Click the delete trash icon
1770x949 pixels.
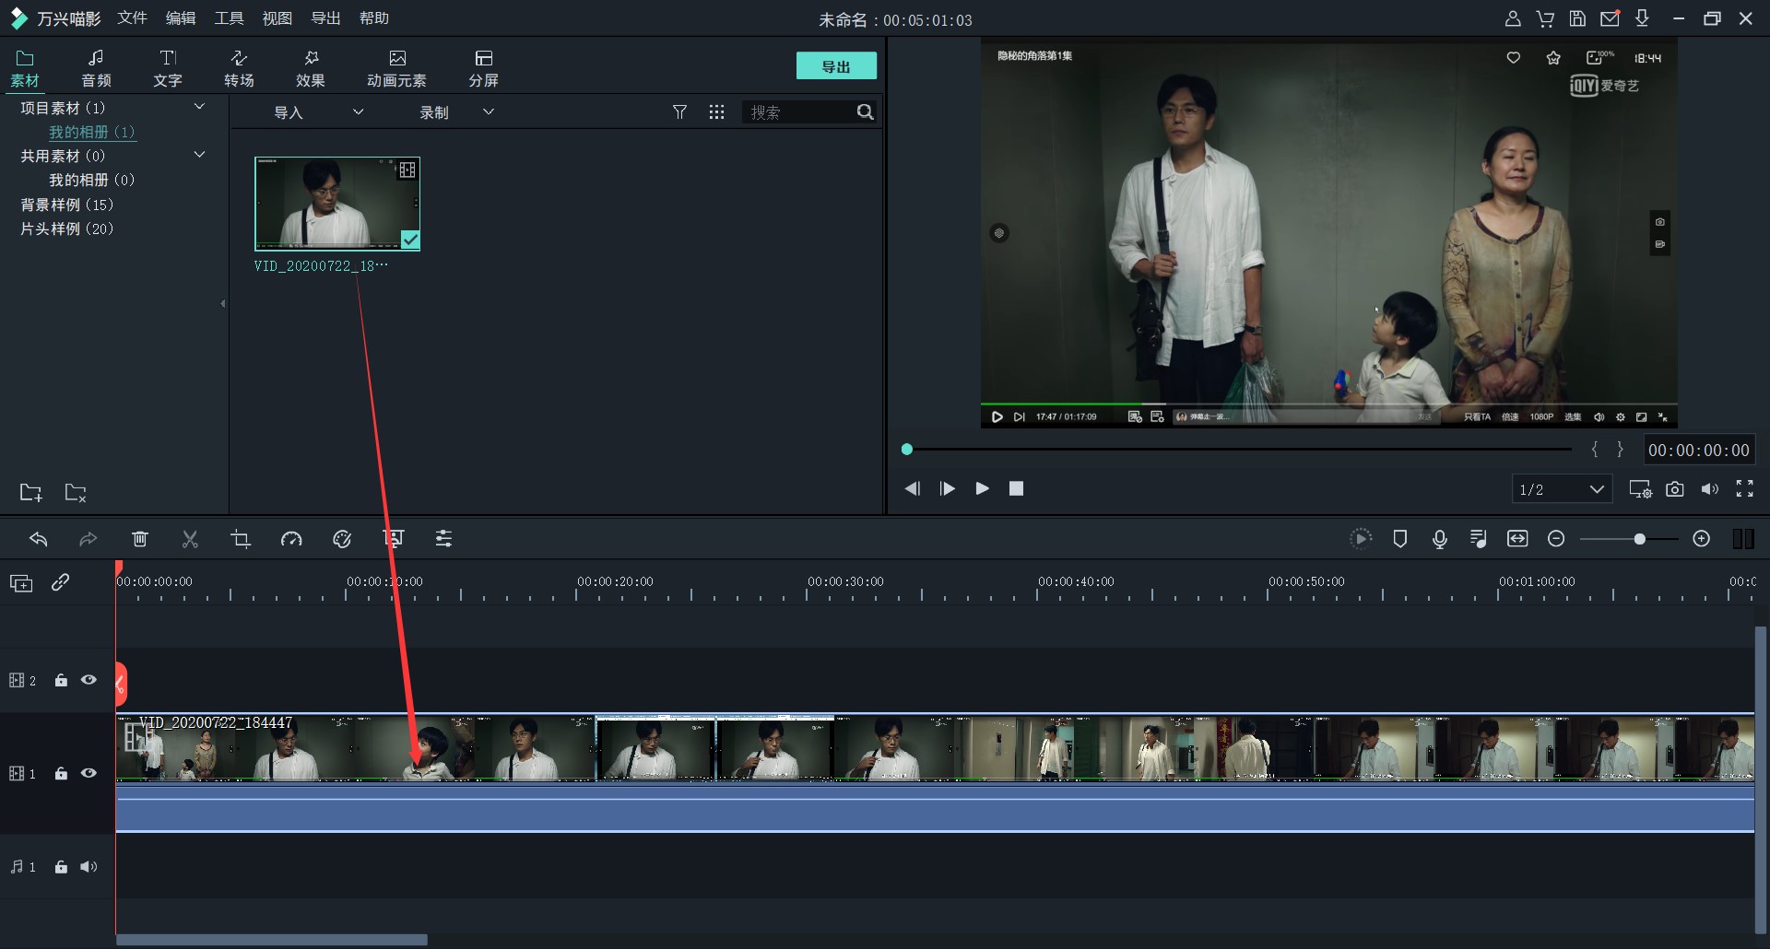click(x=140, y=539)
